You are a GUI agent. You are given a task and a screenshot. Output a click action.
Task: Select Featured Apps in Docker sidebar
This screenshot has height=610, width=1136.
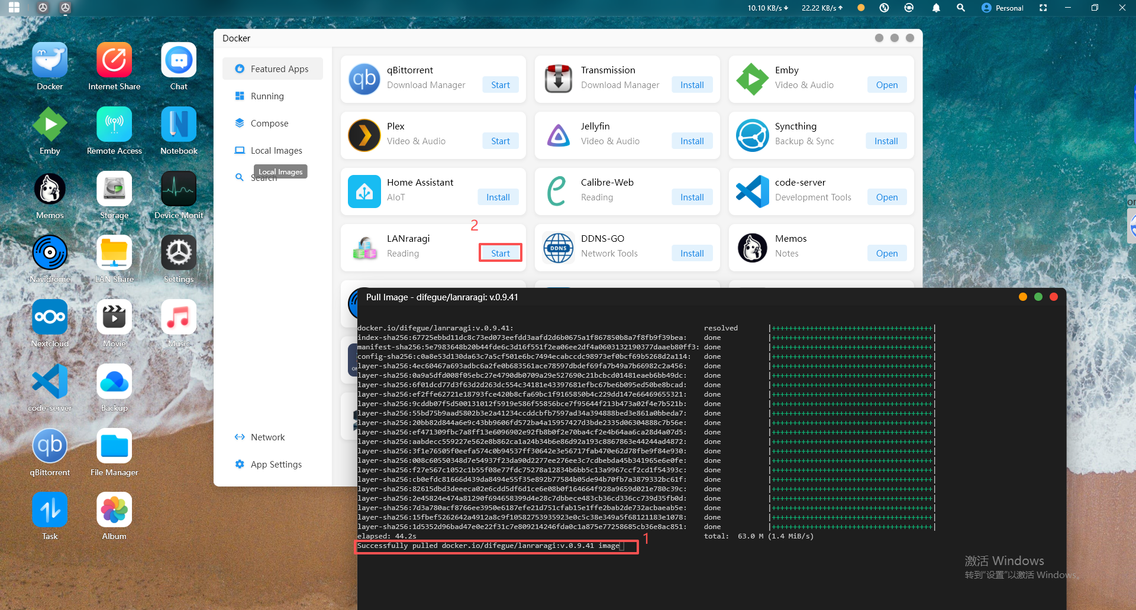click(273, 69)
